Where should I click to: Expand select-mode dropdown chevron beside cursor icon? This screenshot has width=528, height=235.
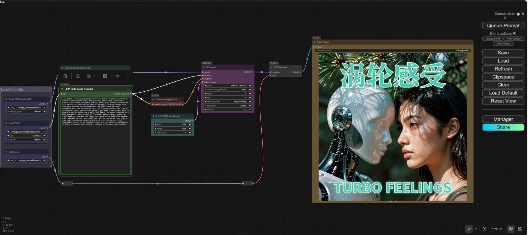coord(476,229)
